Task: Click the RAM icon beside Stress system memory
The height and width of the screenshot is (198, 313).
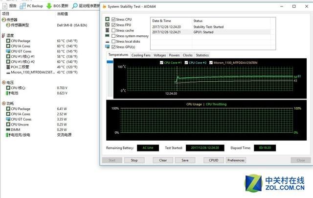Action: tap(108, 36)
